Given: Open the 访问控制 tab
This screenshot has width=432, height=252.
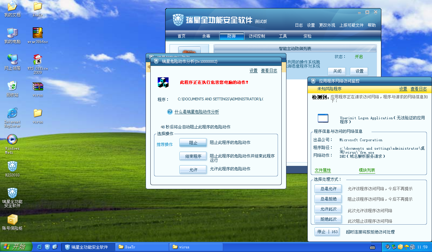Looking at the screenshot, I should [257, 36].
